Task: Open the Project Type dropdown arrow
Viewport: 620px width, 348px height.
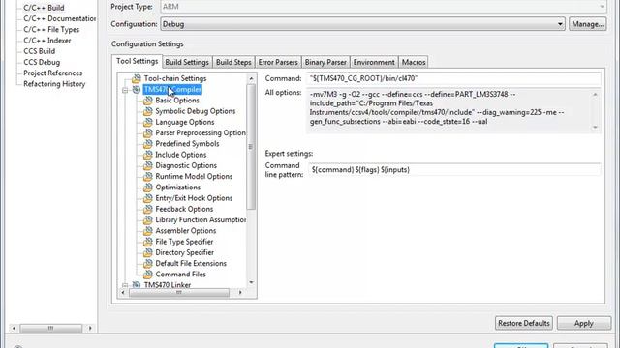Action: pos(602,7)
